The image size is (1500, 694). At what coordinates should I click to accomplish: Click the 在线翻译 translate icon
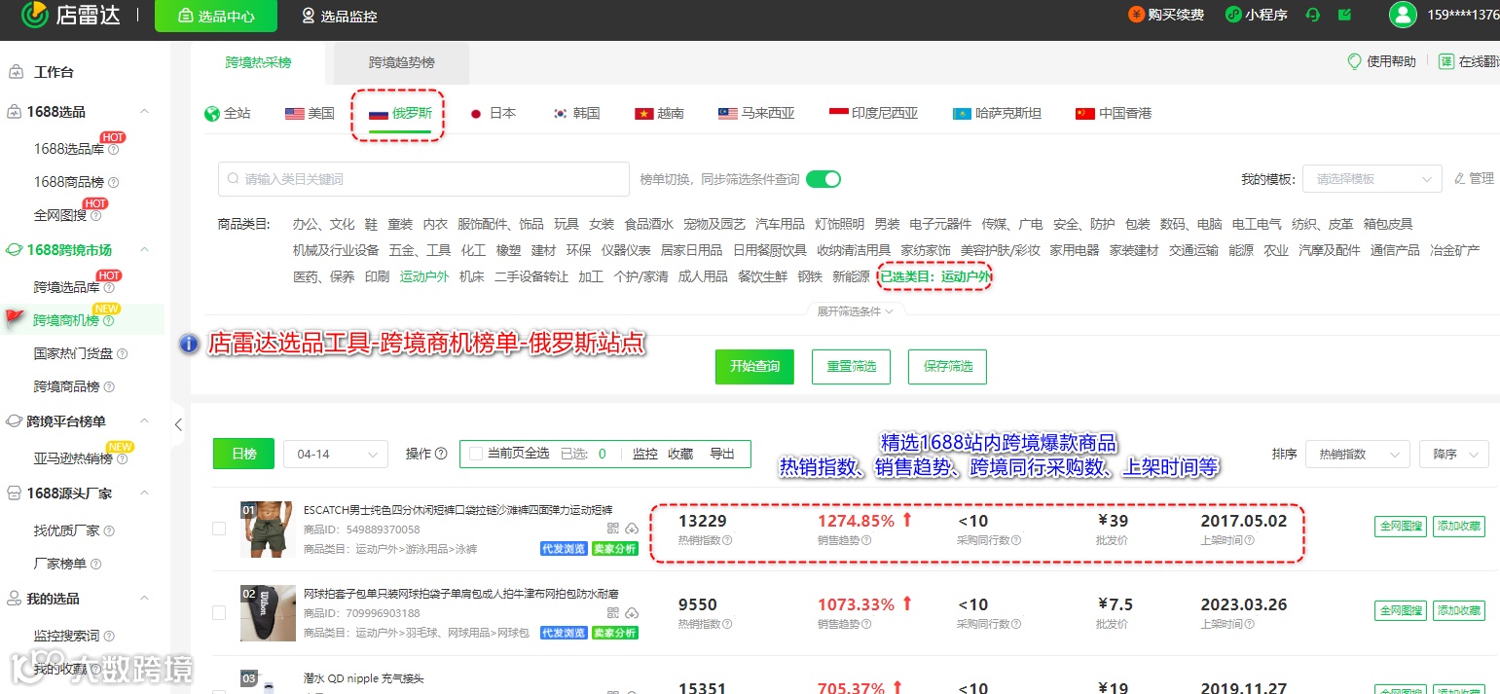(x=1446, y=61)
